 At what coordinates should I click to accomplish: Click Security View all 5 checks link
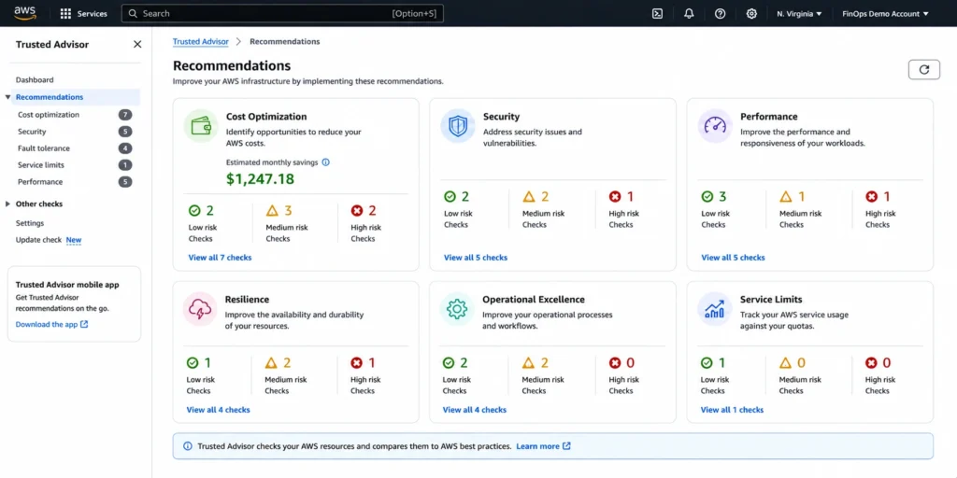tap(476, 258)
